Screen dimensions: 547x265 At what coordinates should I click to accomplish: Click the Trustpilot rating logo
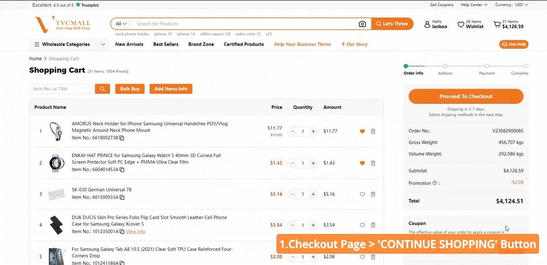pos(87,5)
